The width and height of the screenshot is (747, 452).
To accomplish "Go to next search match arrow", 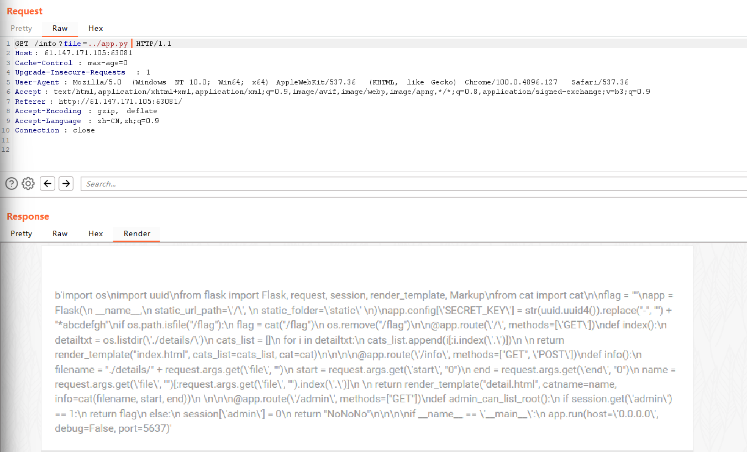I will pyautogui.click(x=66, y=184).
